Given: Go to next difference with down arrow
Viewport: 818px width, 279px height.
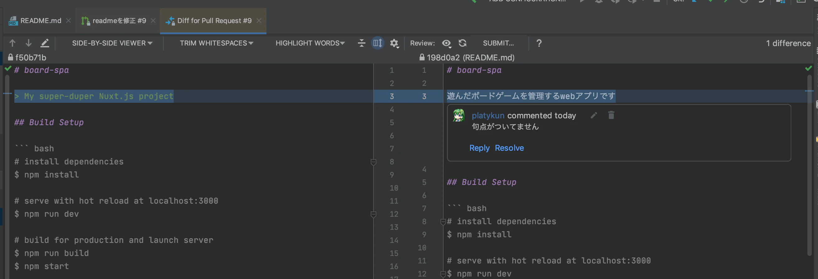Looking at the screenshot, I should coord(29,43).
